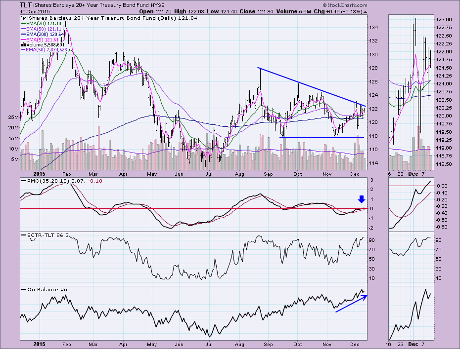Click the volume bars icon in the legend

point(23,45)
